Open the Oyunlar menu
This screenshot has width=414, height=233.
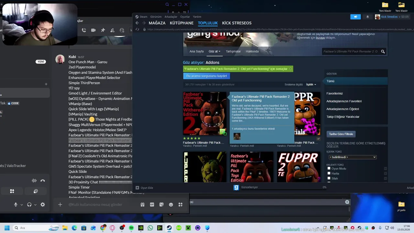tap(185, 17)
